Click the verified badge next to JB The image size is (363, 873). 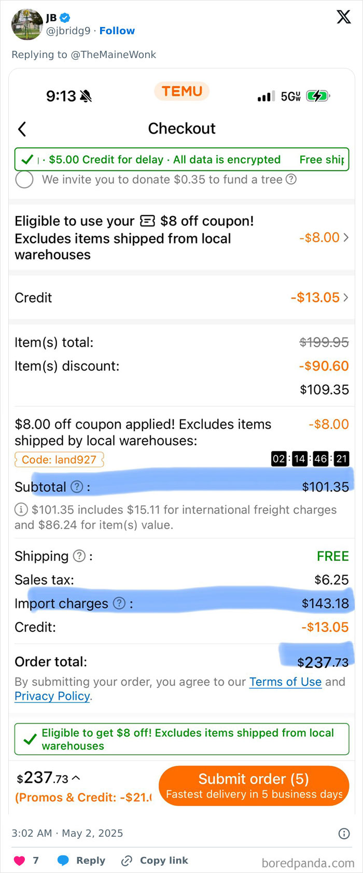click(x=64, y=17)
